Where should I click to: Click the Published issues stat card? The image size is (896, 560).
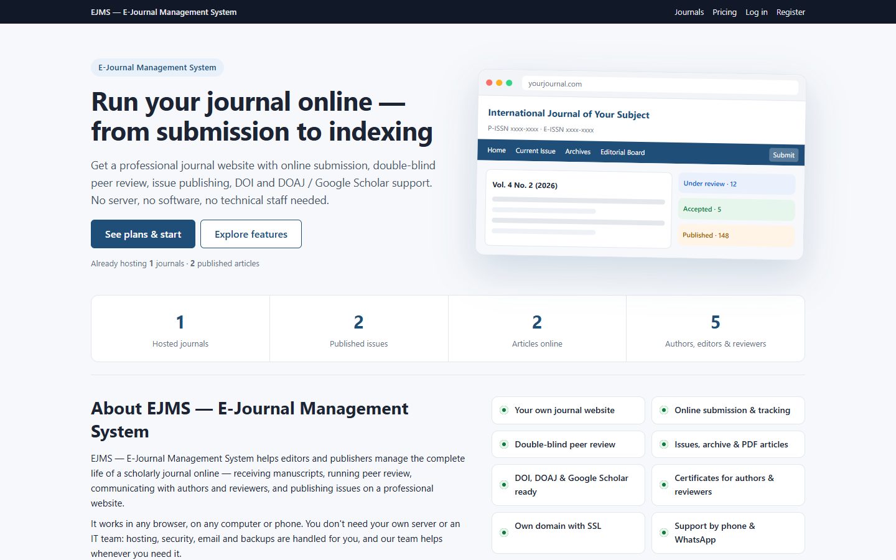[x=359, y=329]
